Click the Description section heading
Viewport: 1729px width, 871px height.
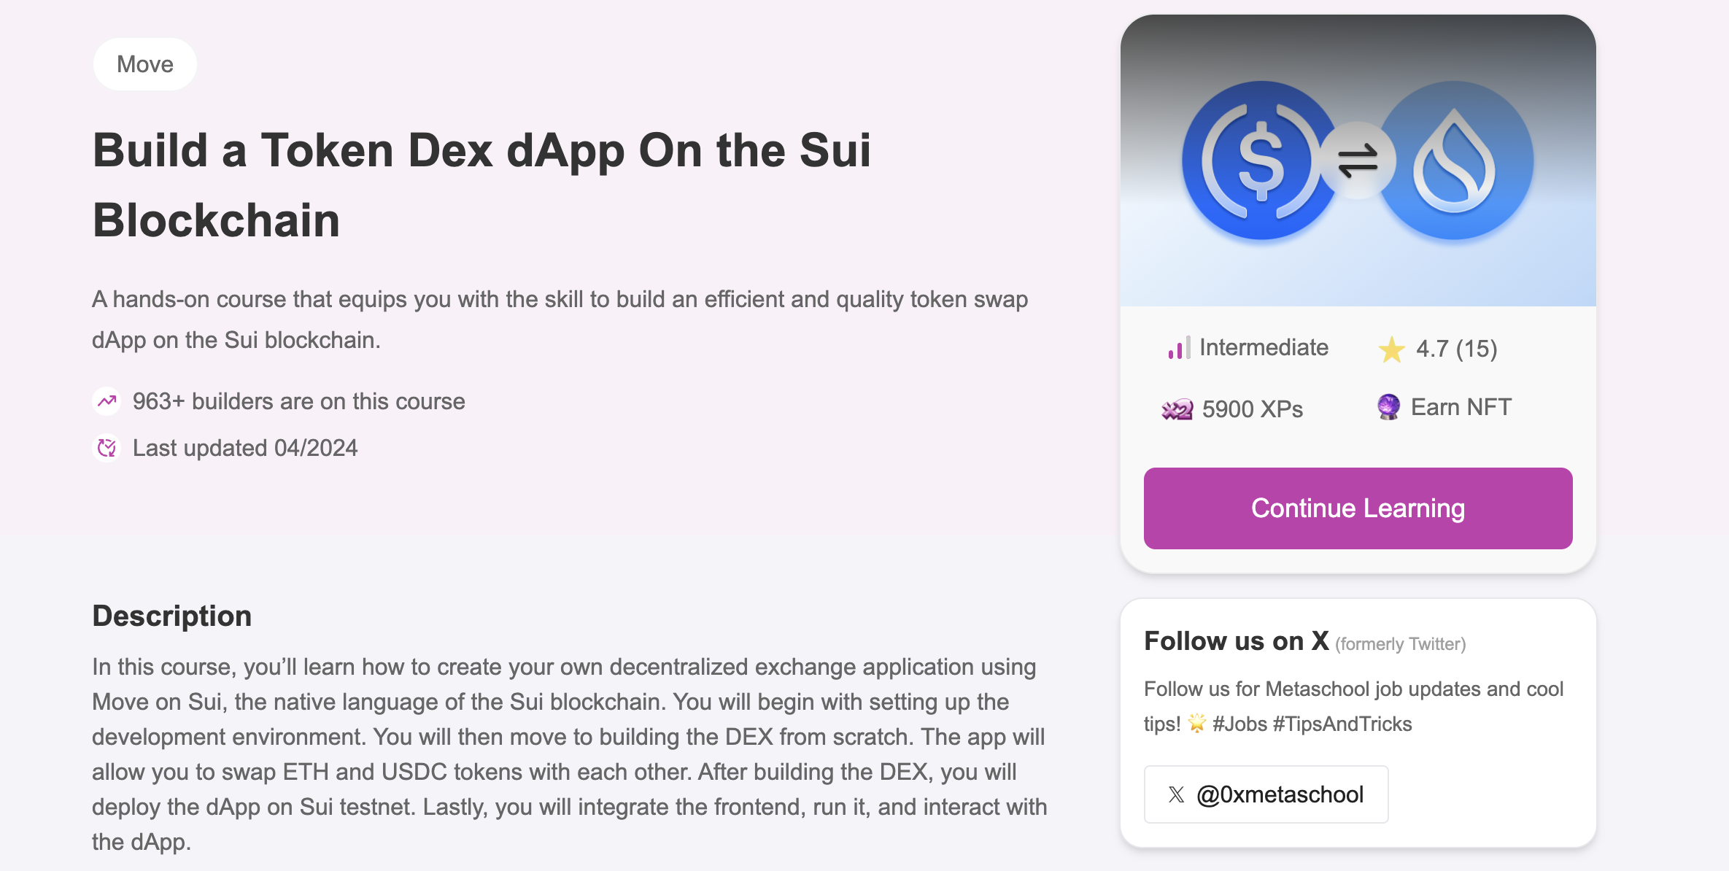(x=171, y=616)
